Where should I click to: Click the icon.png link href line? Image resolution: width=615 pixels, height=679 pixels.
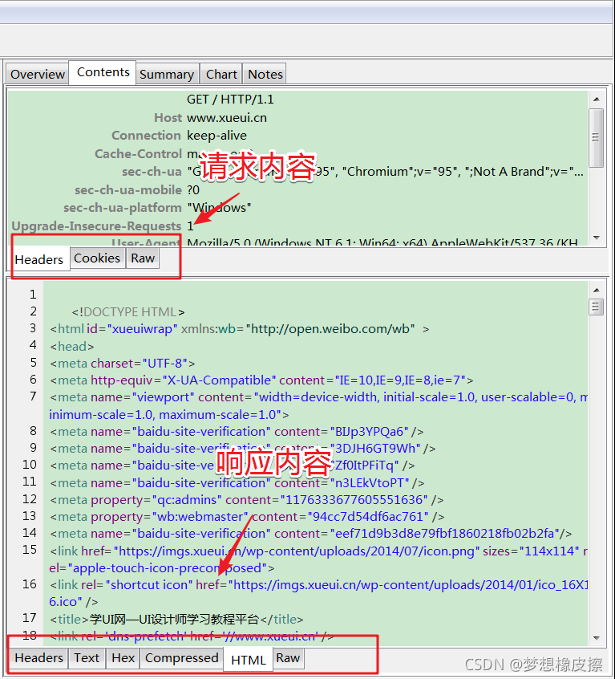tap(318, 559)
